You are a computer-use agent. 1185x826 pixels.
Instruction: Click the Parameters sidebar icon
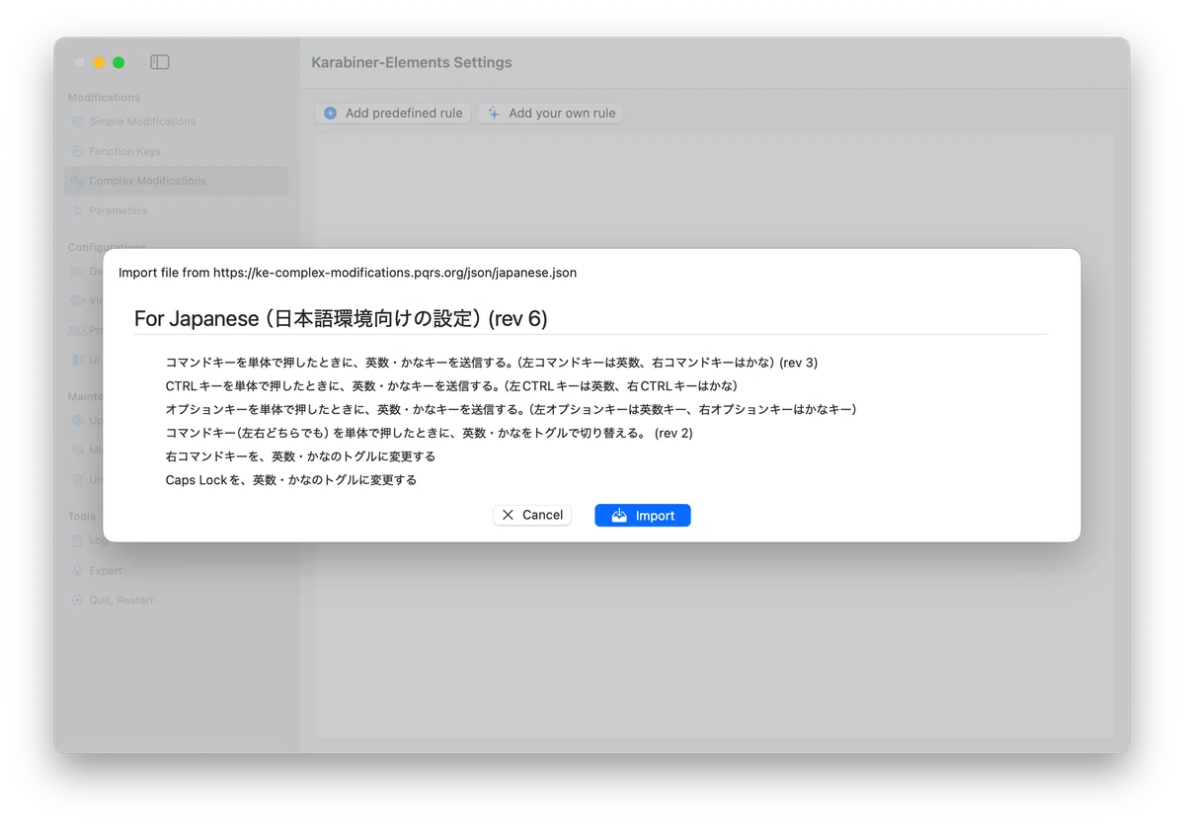point(77,210)
